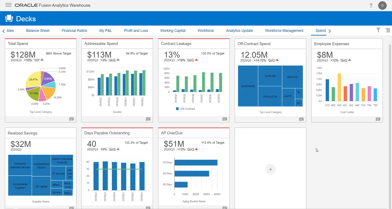Open the note icon on Employee Expenses card
This screenshot has height=209, width=392.
(x=378, y=119)
